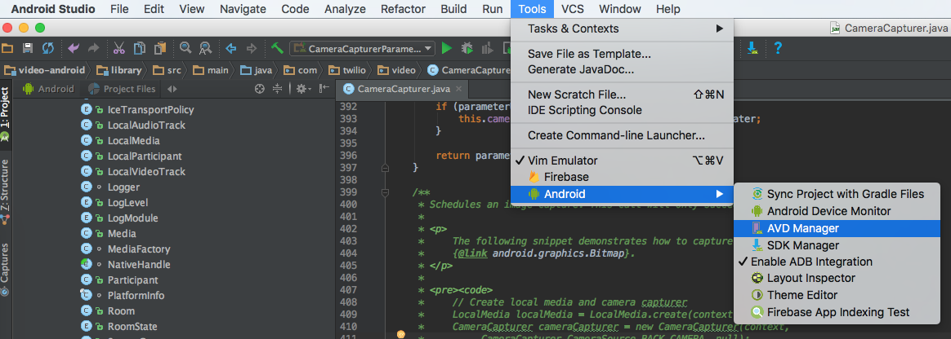Viewport: 951px width, 339px height.
Task: Click the Synchronize refresh icon
Action: pyautogui.click(x=48, y=48)
